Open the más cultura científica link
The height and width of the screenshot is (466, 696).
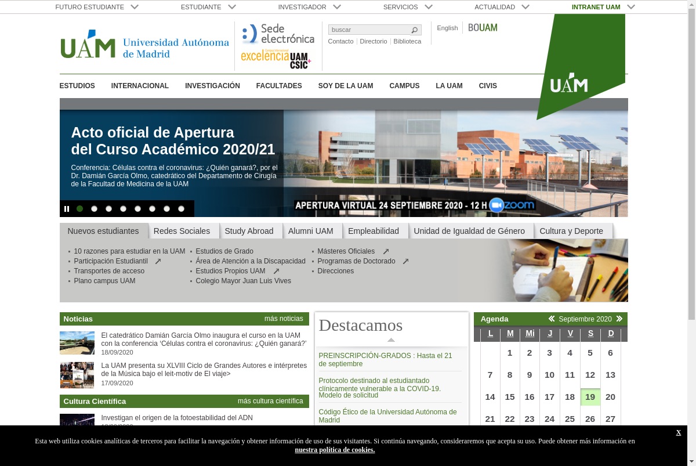[x=270, y=401]
